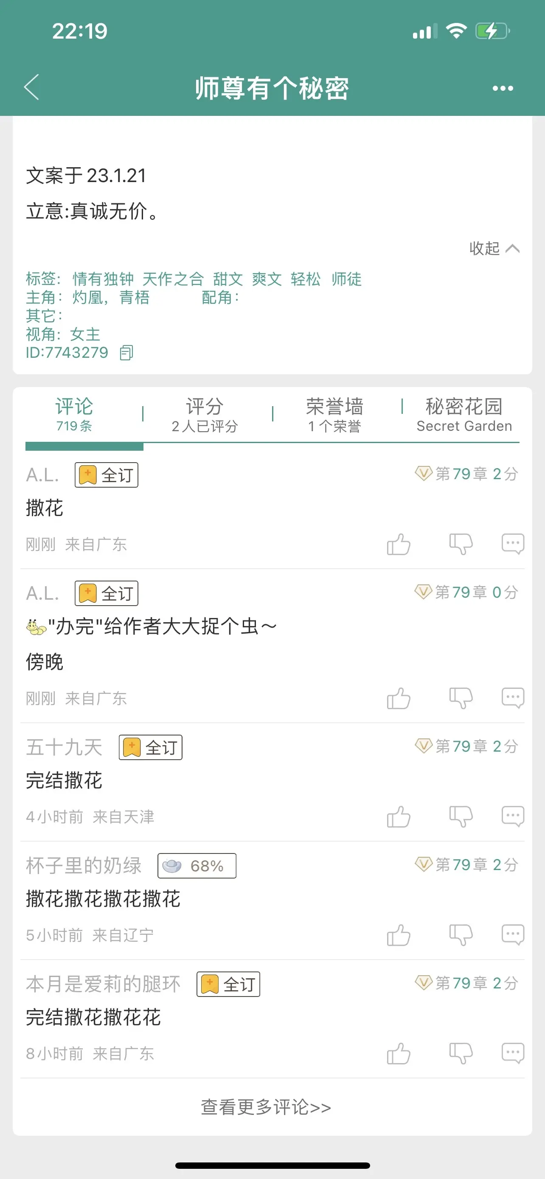The image size is (545, 1179).
Task: Reply to A.L.'s 撒花 comment
Action: tap(512, 544)
